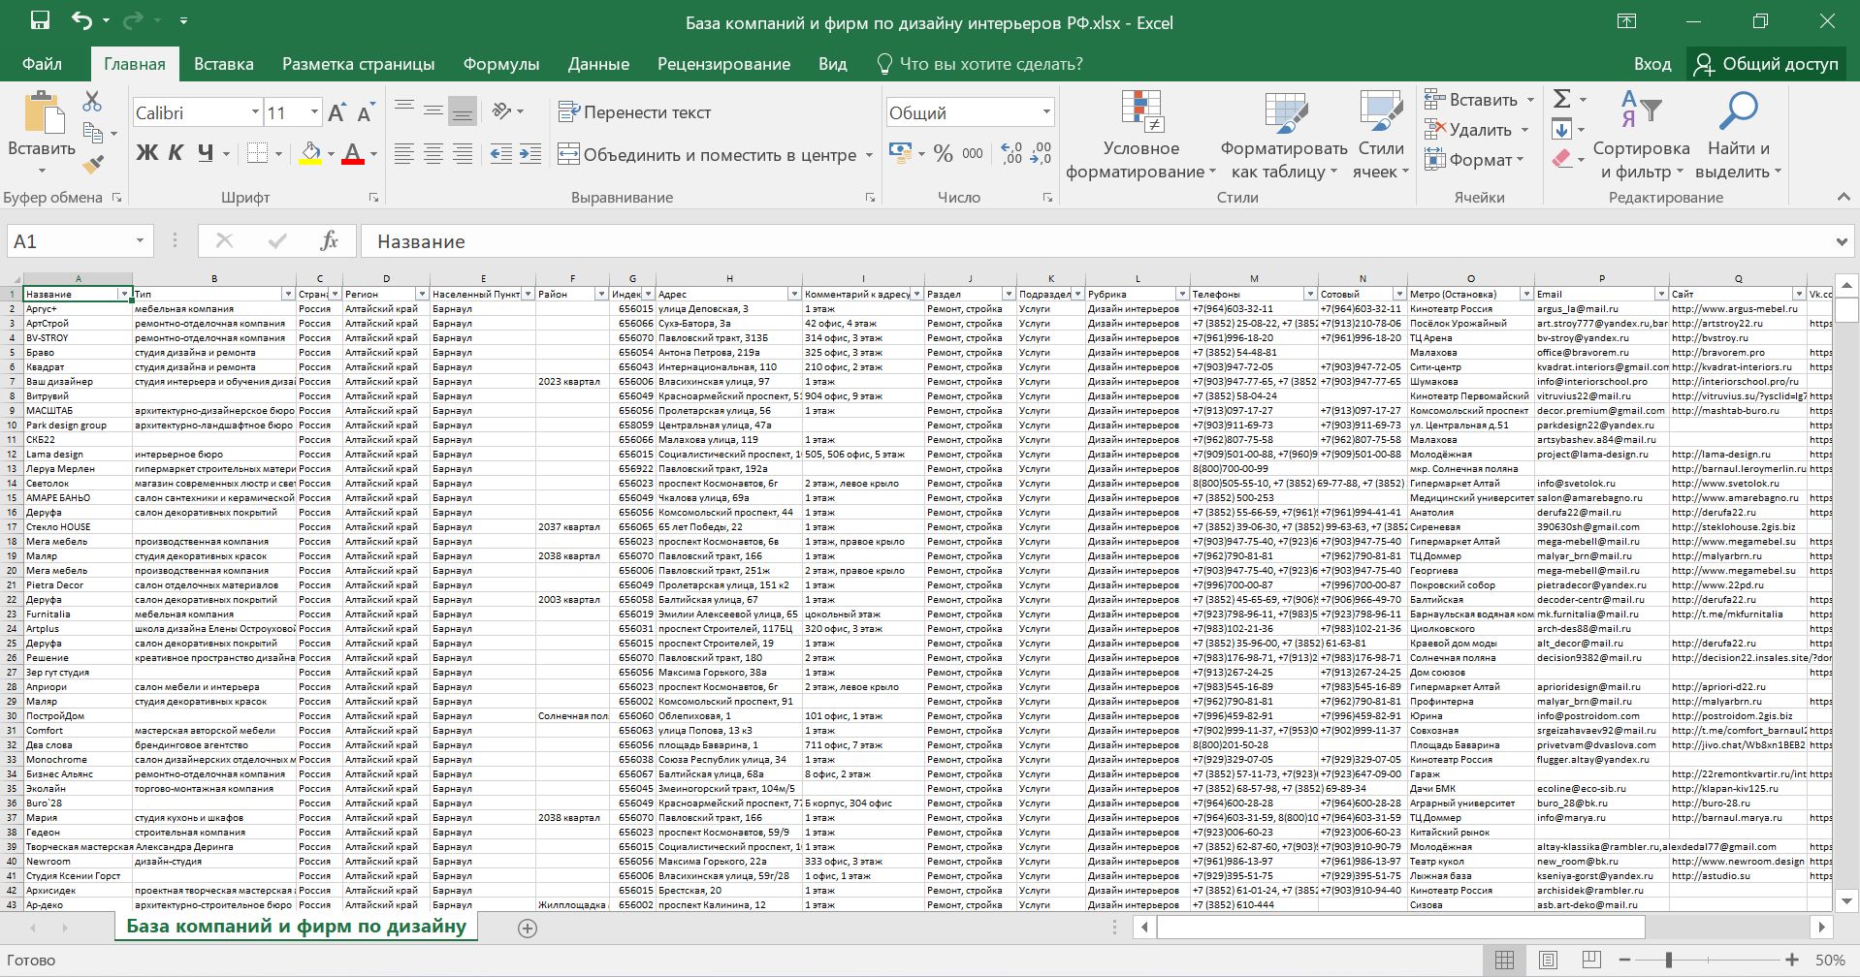The image size is (1860, 977).
Task: Click the Name Box showing A1
Action: tap(68, 241)
